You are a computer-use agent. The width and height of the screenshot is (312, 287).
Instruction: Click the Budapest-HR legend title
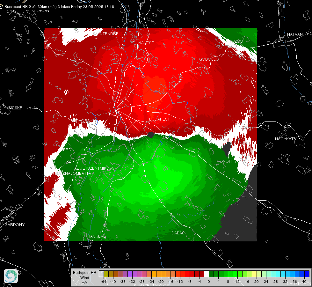point(84,272)
